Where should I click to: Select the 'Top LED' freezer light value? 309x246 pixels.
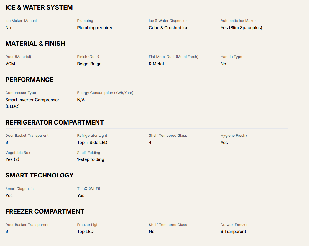85,232
